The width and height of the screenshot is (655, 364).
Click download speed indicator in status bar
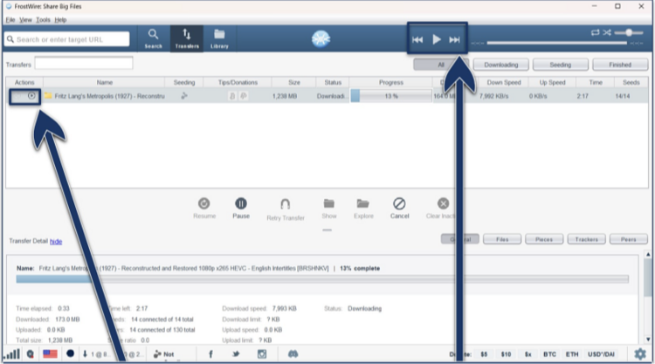95,354
